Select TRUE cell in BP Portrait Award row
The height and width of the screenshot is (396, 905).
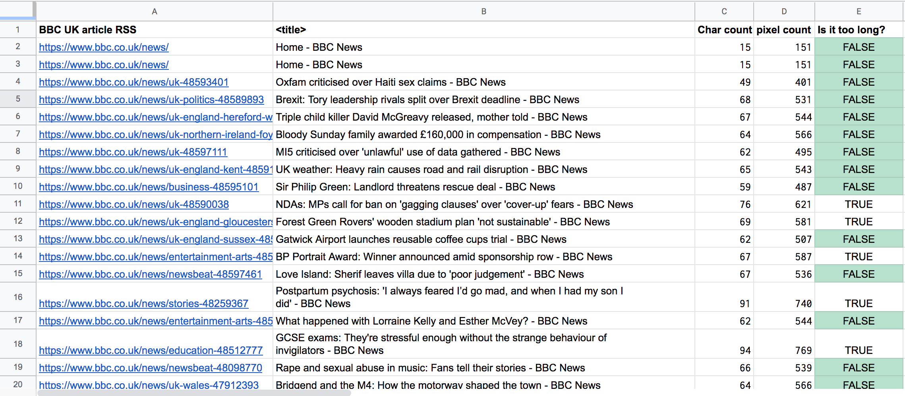point(859,256)
